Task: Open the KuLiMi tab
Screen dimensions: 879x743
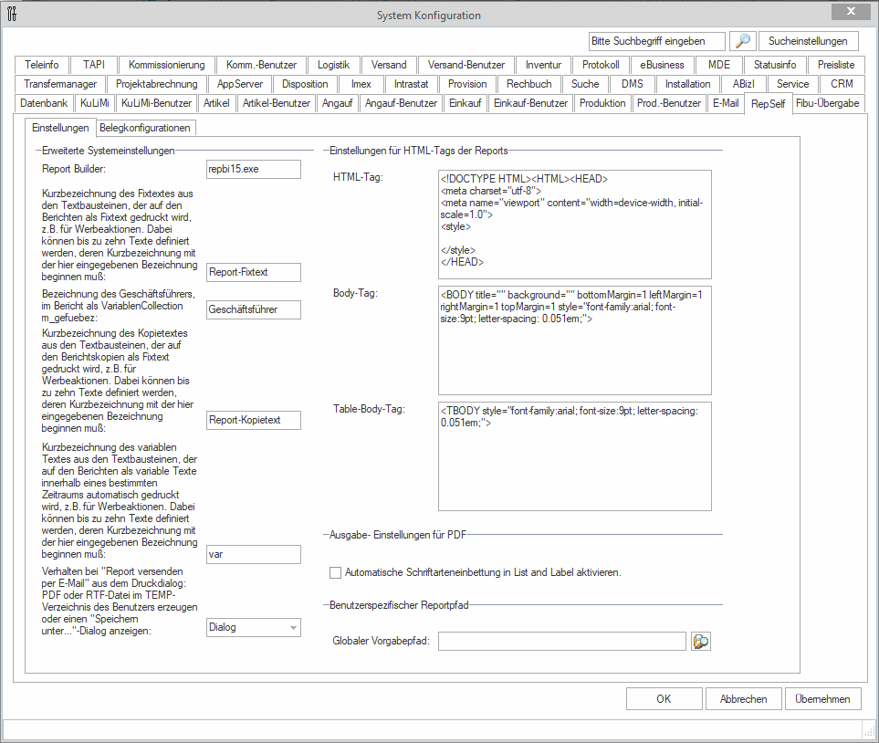Action: pos(95,104)
